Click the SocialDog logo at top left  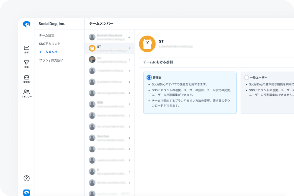[x=26, y=25]
